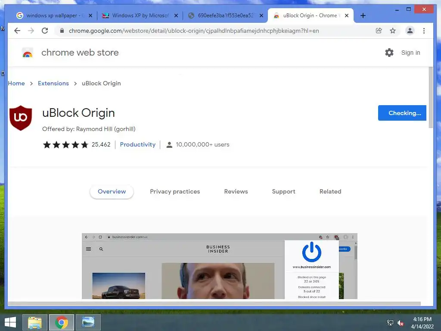Click the blue 'Checking...' button
Image resolution: width=441 pixels, height=331 pixels.
click(x=402, y=113)
